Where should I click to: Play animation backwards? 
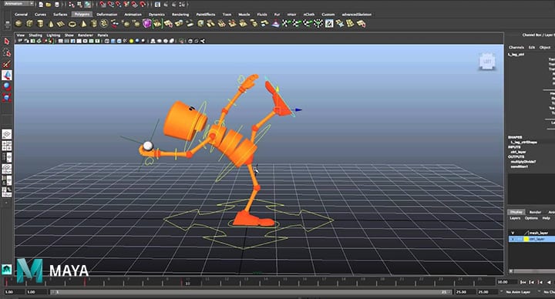(549, 282)
